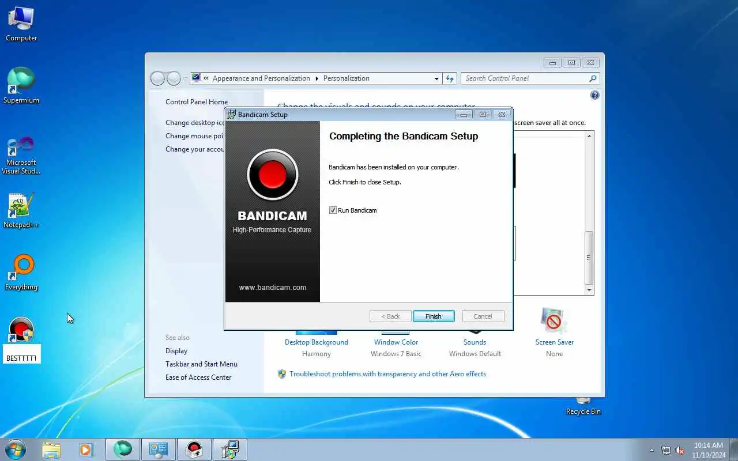
Task: Open the network tray icon
Action: (666, 450)
